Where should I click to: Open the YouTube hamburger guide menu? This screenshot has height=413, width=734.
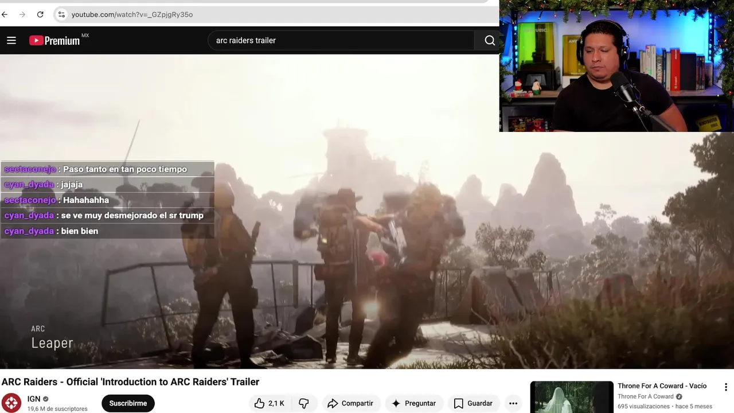coord(11,40)
